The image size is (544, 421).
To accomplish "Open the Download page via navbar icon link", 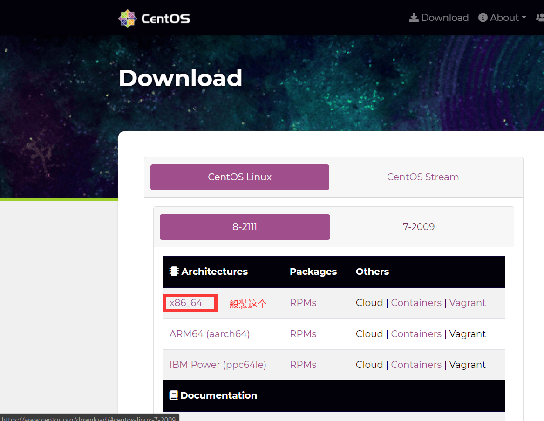I will pos(438,17).
